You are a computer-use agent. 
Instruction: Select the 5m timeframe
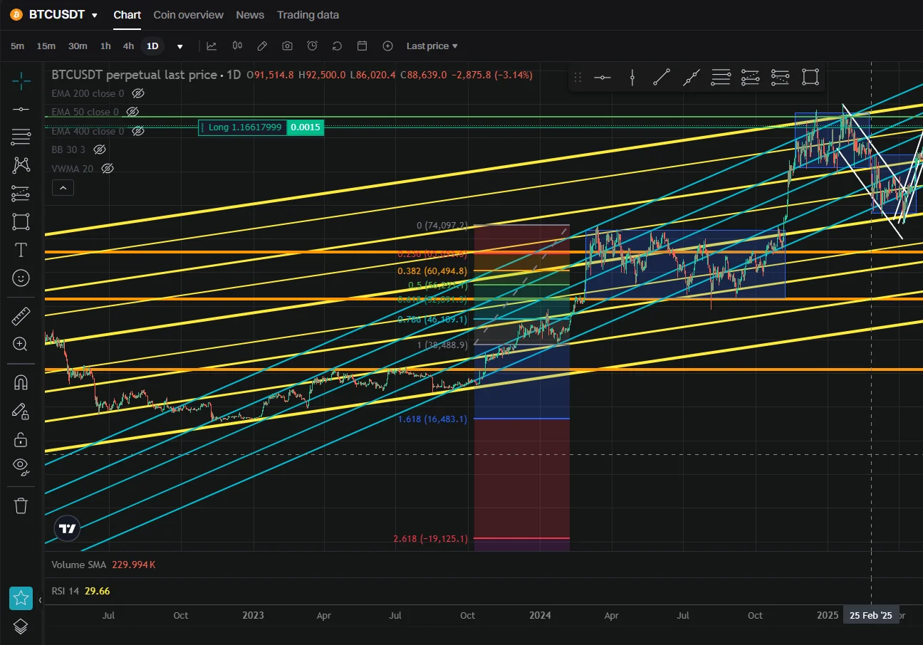(17, 46)
